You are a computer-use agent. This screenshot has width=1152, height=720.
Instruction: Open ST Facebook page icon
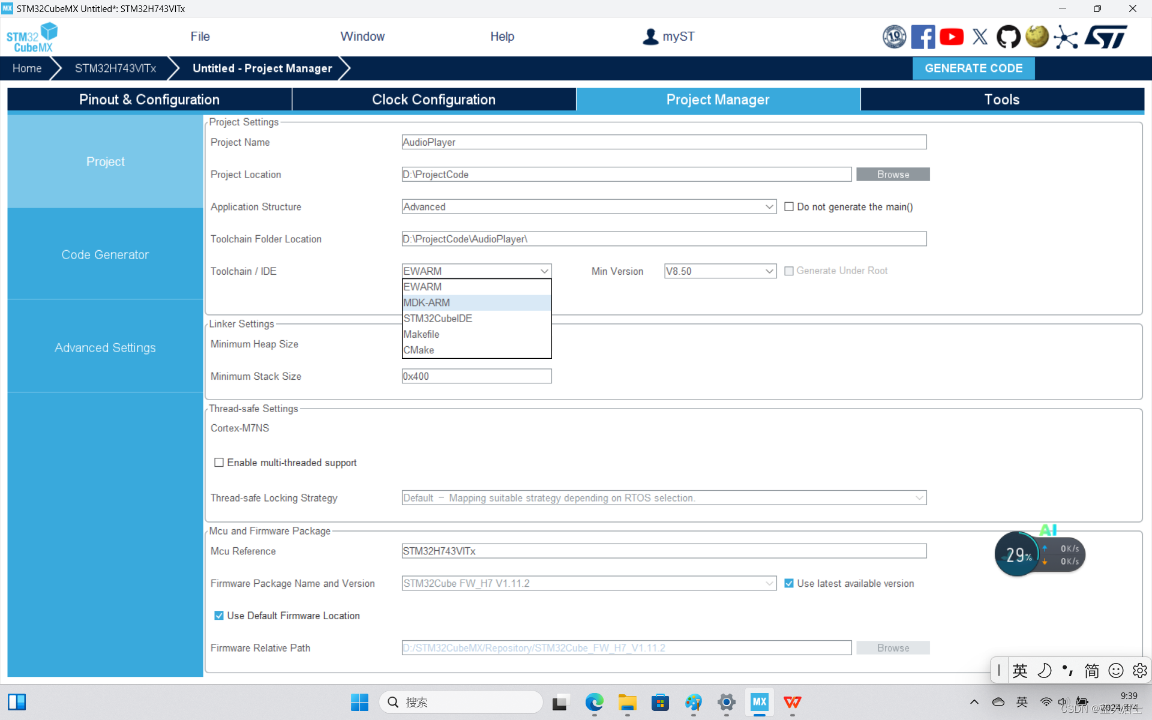click(922, 37)
